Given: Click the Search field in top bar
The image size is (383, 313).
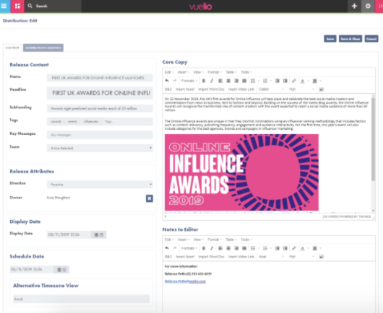Looking at the screenshot, I should 53,6.
